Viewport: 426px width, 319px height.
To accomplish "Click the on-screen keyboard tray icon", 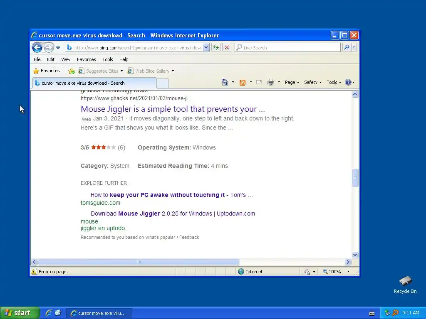I will point(372,313).
